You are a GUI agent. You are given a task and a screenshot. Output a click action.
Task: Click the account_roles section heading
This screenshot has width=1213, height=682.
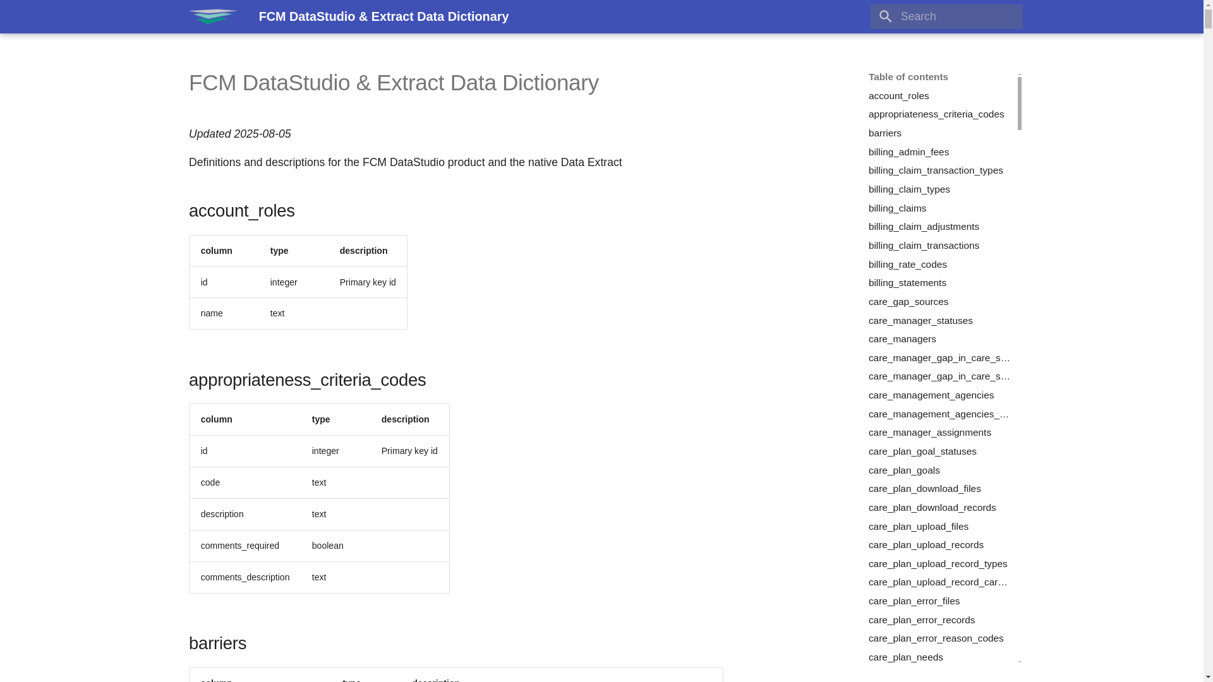pos(241,211)
